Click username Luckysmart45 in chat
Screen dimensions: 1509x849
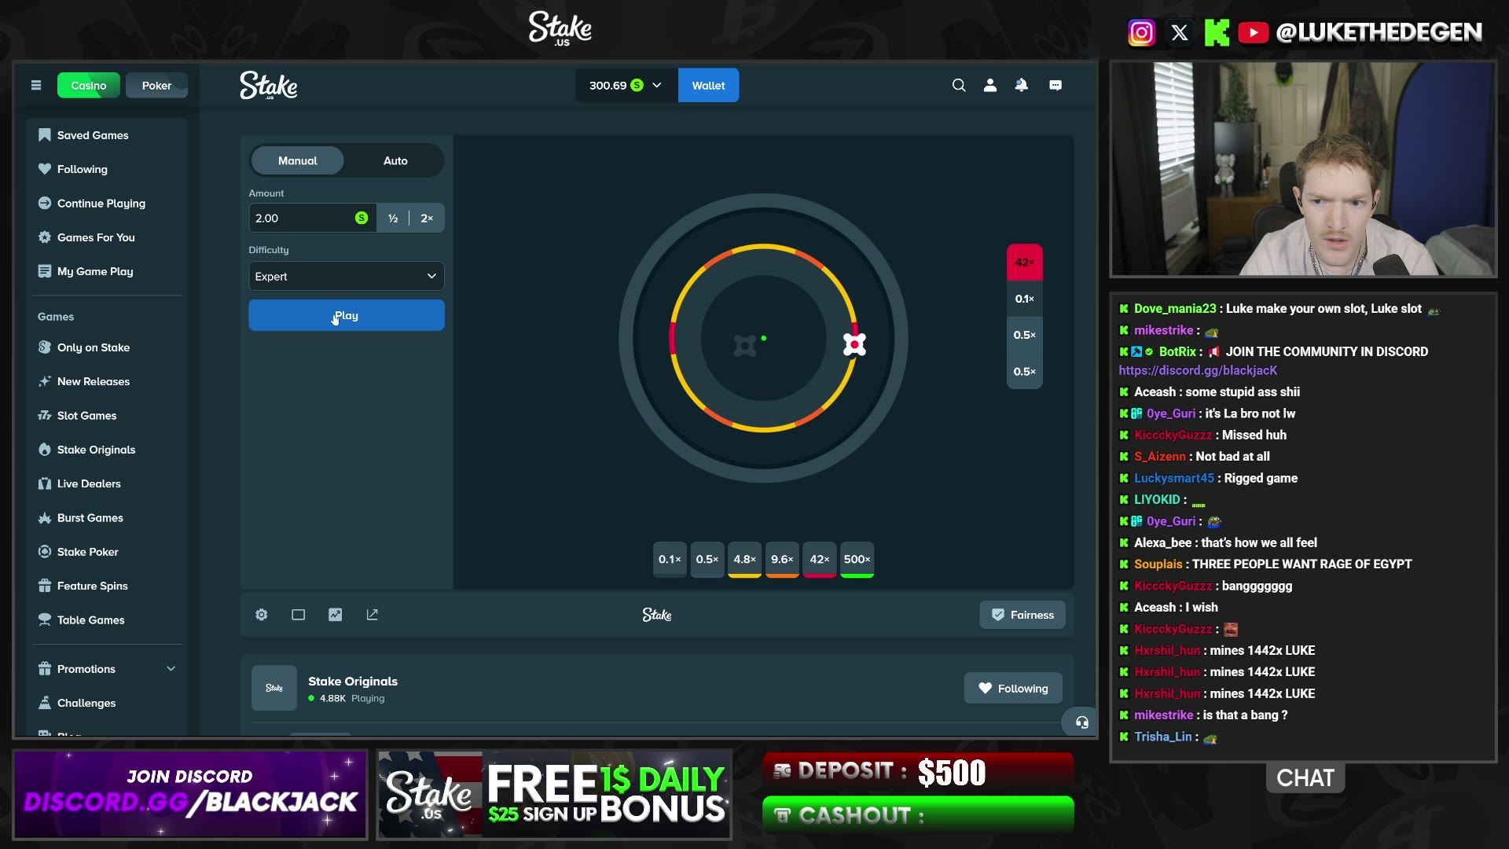[x=1174, y=478]
